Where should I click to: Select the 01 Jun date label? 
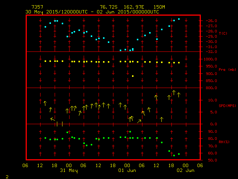point(127,170)
